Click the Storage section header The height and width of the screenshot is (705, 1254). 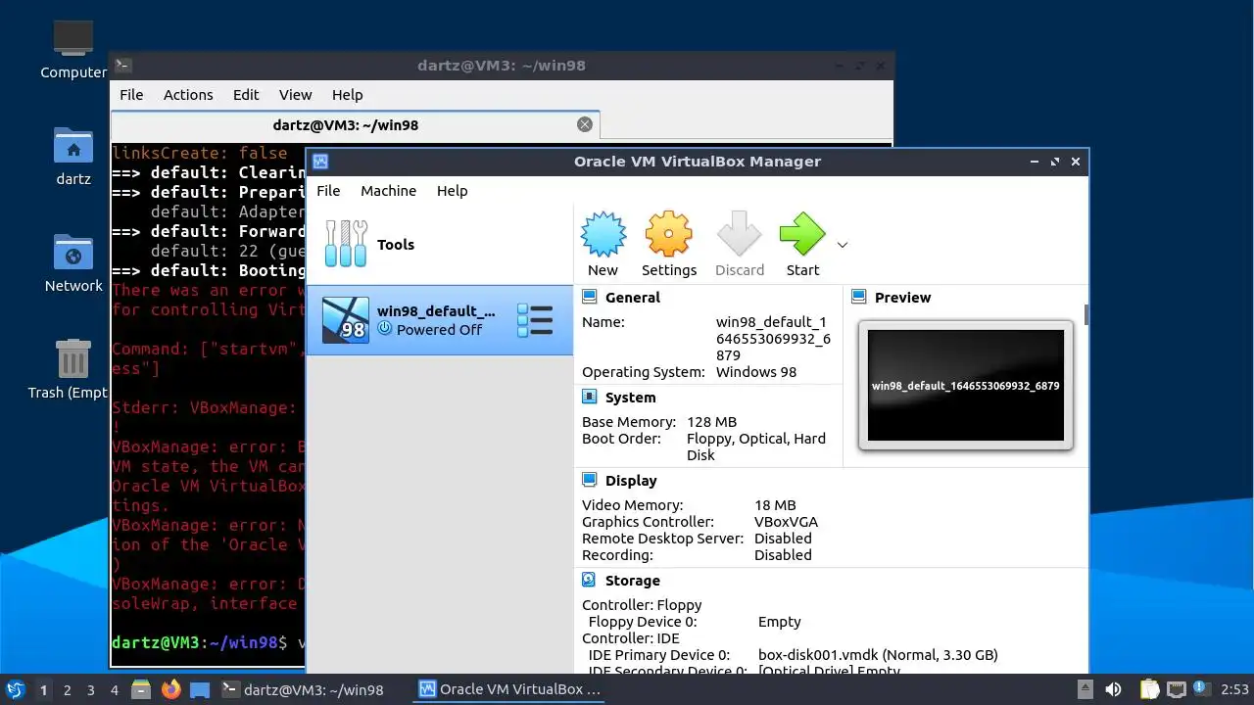633,581
